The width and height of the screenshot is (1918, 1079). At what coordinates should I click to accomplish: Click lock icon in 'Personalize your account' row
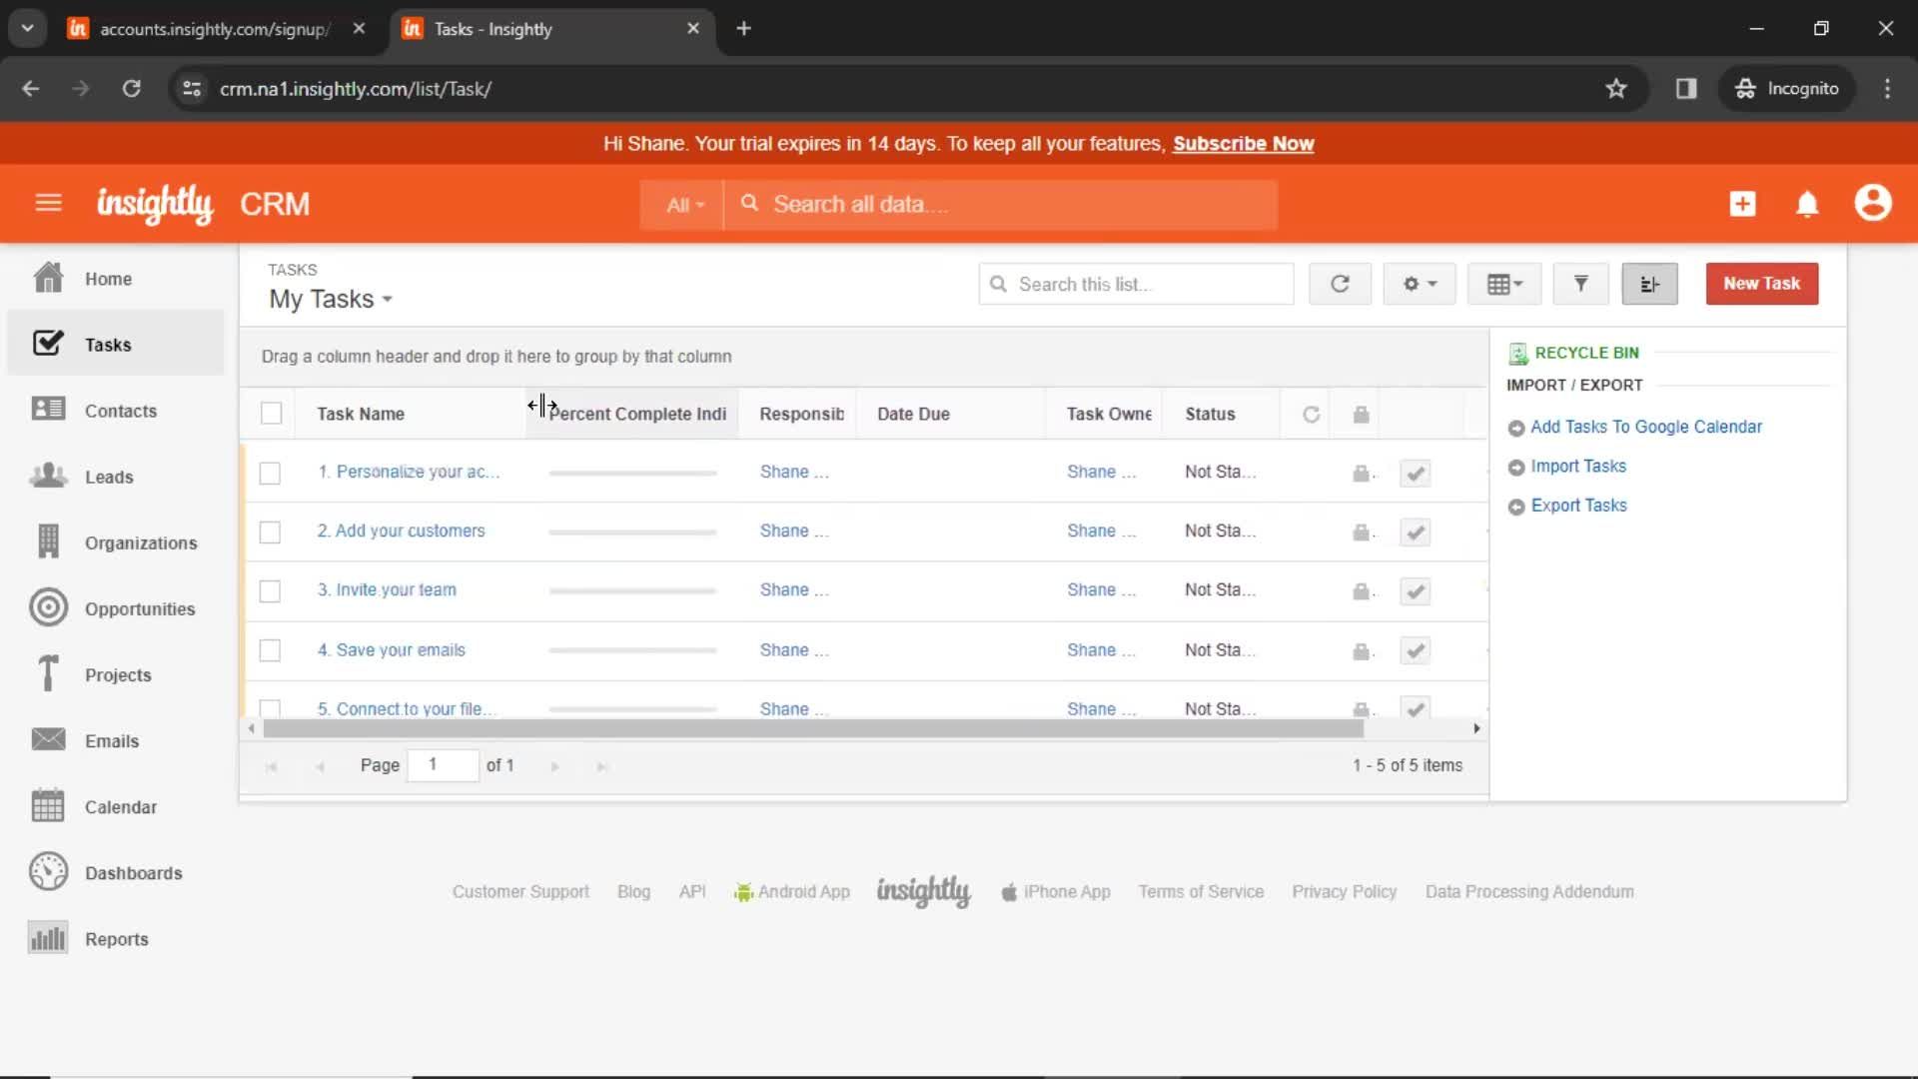pyautogui.click(x=1361, y=473)
